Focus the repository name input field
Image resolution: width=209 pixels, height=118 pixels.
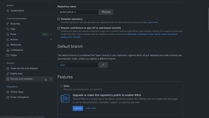[x=78, y=12]
